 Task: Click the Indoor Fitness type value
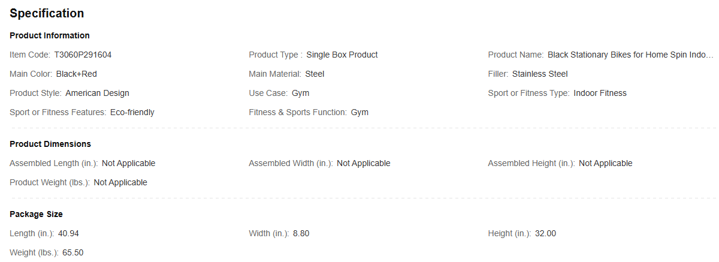point(600,93)
